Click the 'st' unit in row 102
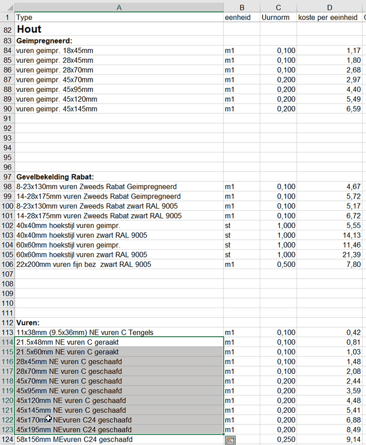 (x=242, y=225)
